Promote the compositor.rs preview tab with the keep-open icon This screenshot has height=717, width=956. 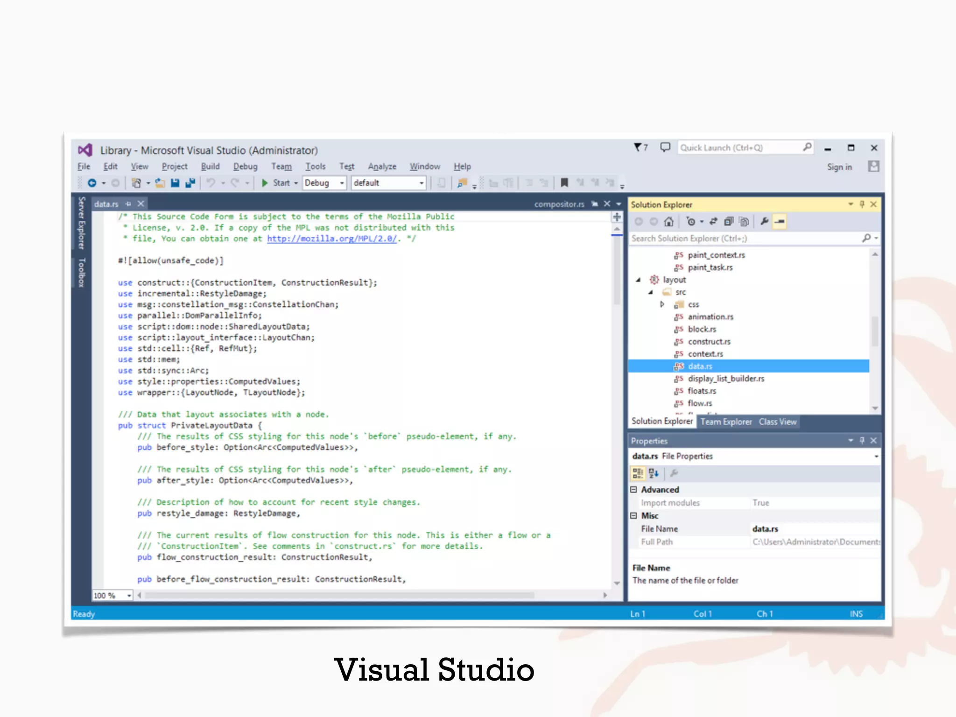point(595,204)
